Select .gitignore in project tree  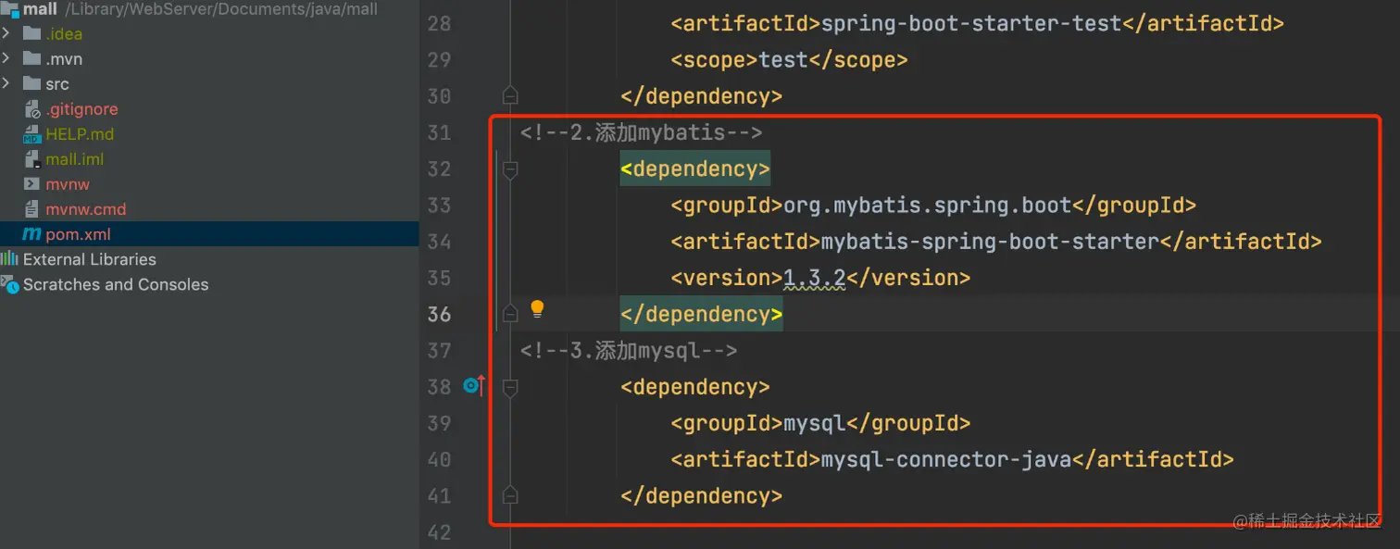[x=81, y=109]
